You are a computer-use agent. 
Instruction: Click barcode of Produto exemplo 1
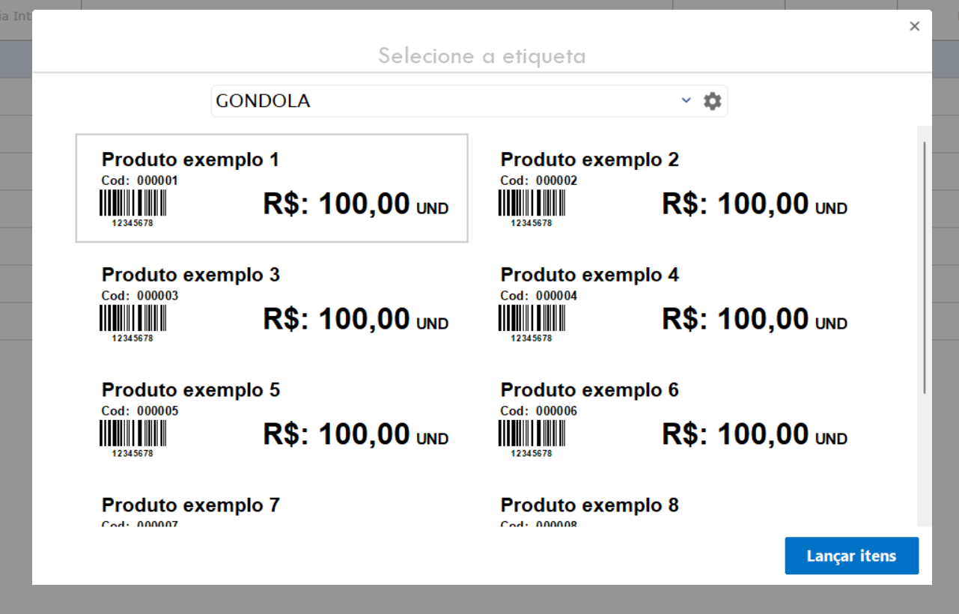tap(133, 203)
